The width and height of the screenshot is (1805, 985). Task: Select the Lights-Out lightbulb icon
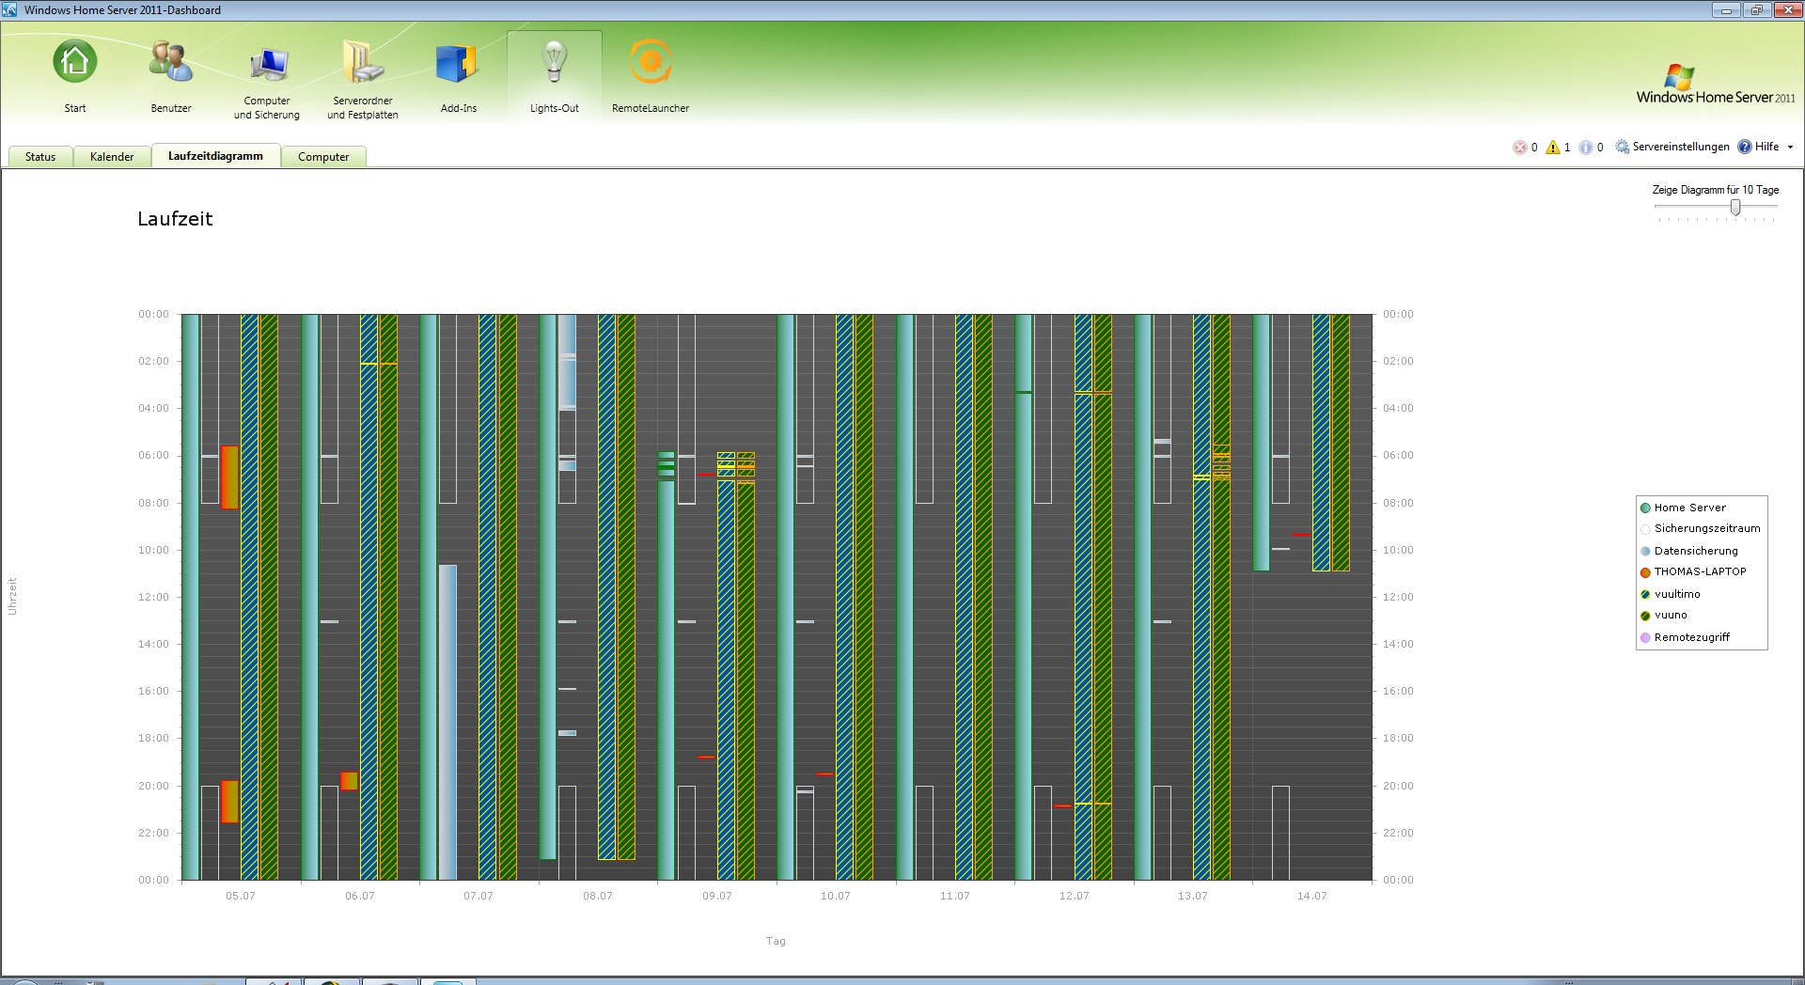pyautogui.click(x=555, y=63)
